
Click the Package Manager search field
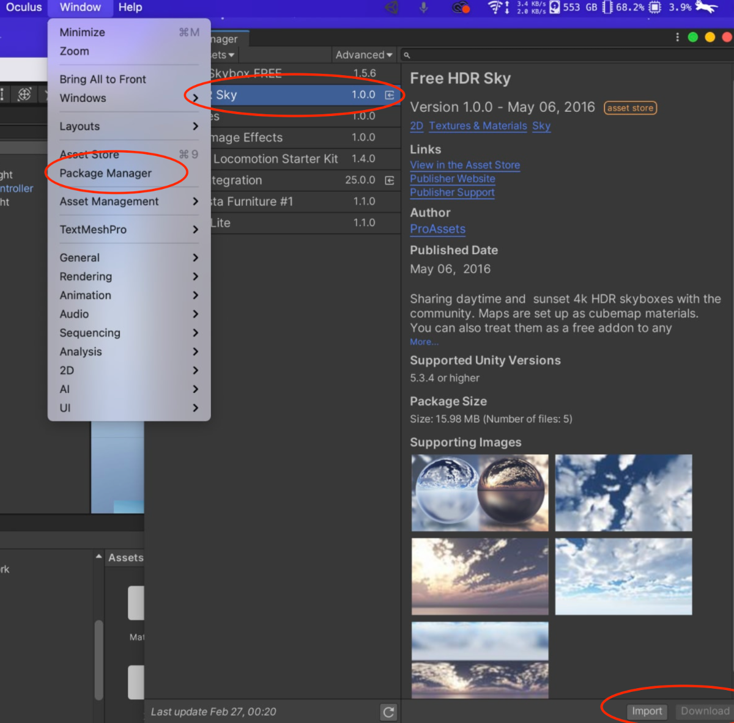tap(566, 55)
